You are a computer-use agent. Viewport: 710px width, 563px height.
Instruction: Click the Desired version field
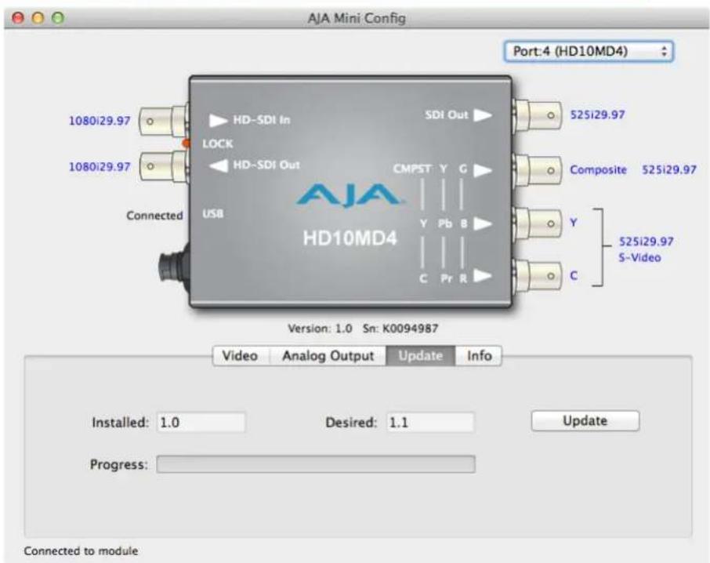pos(430,422)
